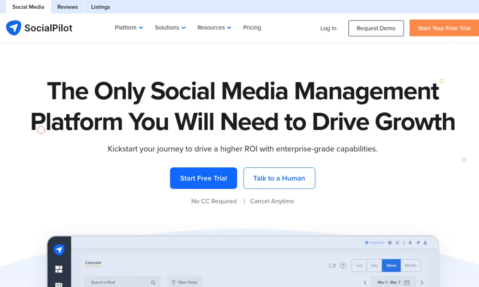
Task: Open the Filter Posts control in preview
Action: (x=184, y=282)
